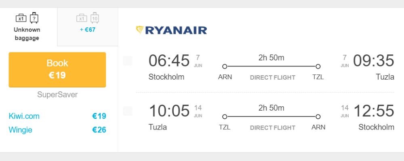
Task: Click the greyed x1 bag icon
Action: pos(82,18)
